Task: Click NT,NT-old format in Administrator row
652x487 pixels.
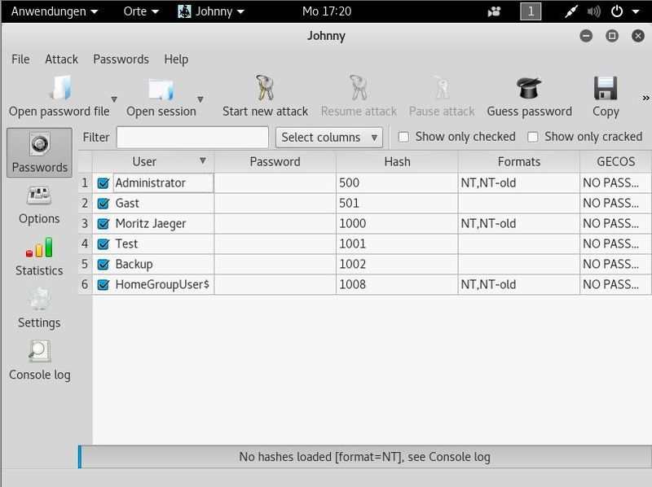Action: pyautogui.click(x=519, y=183)
